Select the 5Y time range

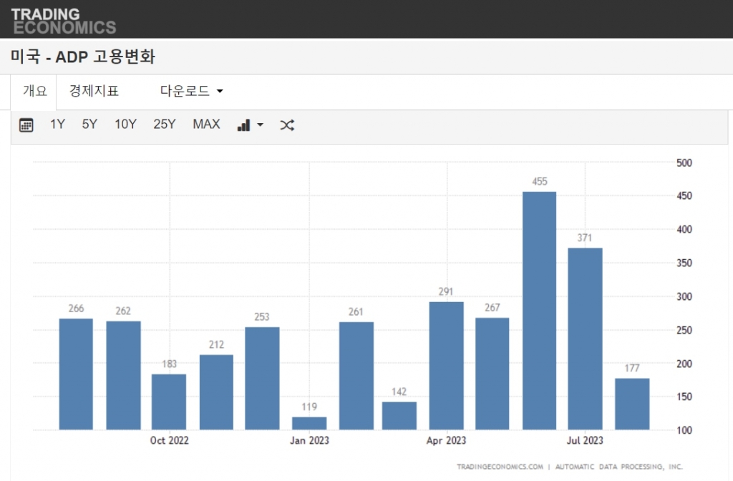89,125
